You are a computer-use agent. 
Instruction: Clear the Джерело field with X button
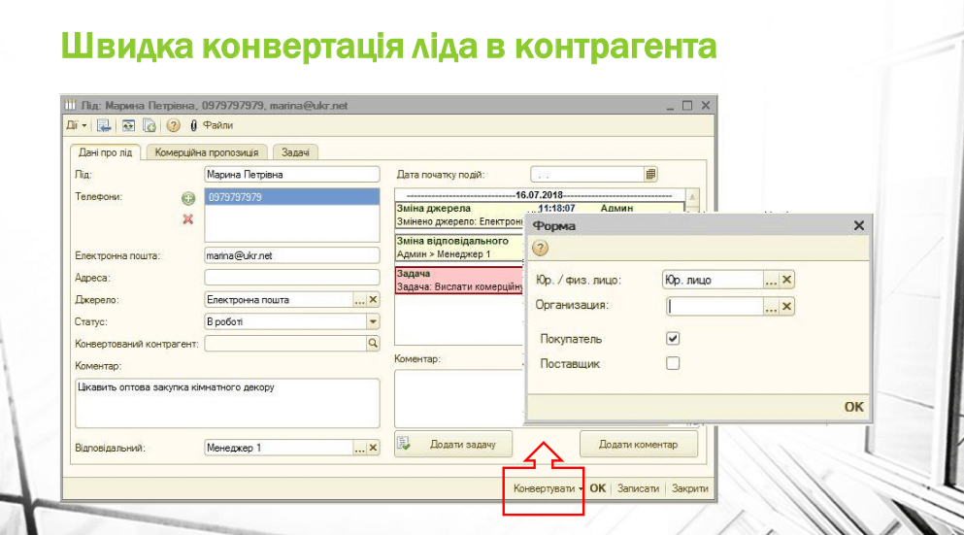point(373,300)
